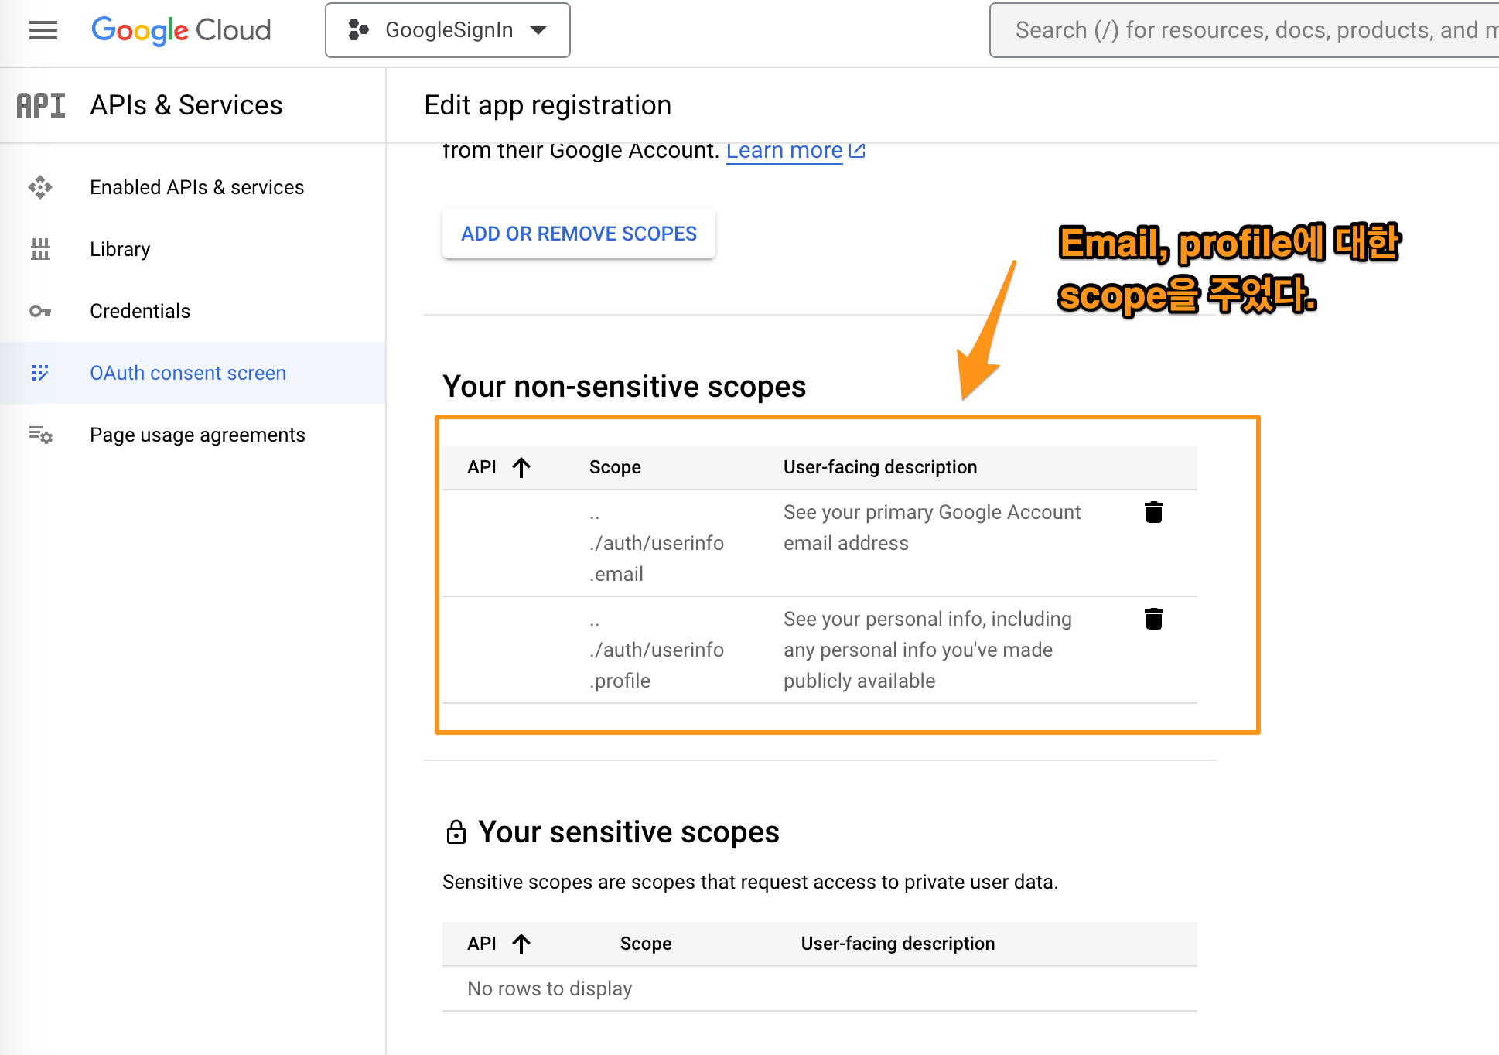This screenshot has width=1499, height=1055.
Task: Delete the userinfo.email scope
Action: (x=1153, y=512)
